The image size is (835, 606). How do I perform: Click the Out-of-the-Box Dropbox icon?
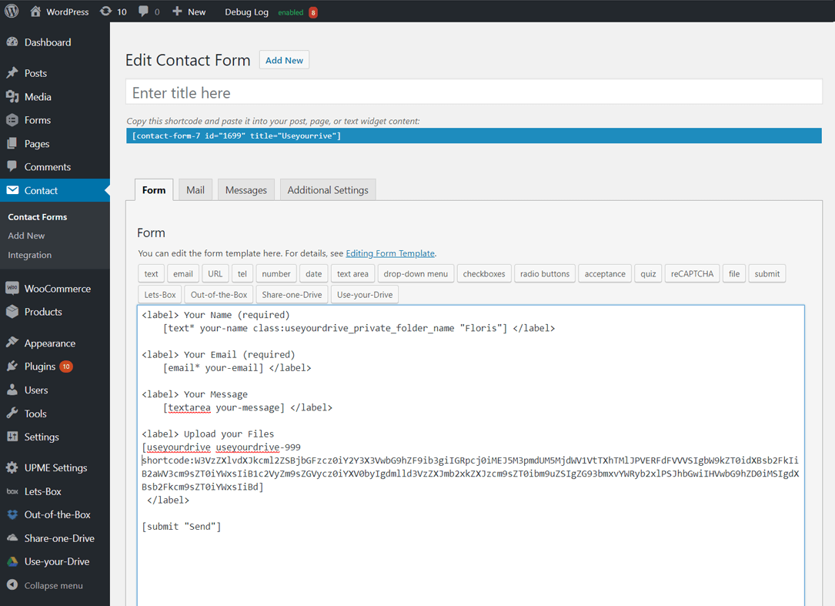pos(12,514)
